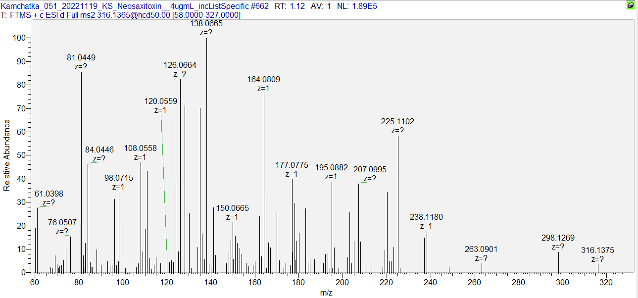Click the 76.0507 peak label

tap(62, 222)
